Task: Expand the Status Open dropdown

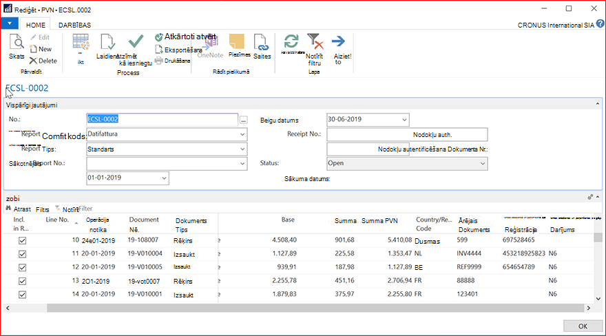Action: 483,164
